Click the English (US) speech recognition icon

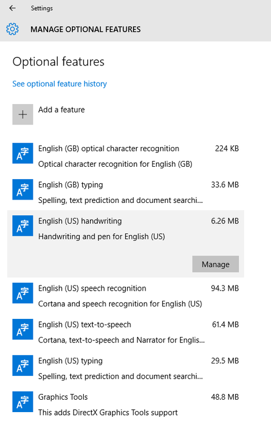23,293
